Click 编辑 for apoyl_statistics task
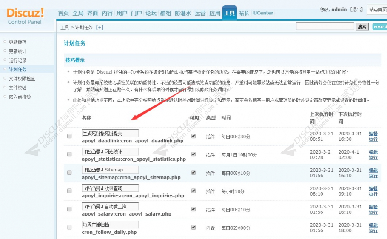Viewport: 387px width, 239px height. click(373, 152)
